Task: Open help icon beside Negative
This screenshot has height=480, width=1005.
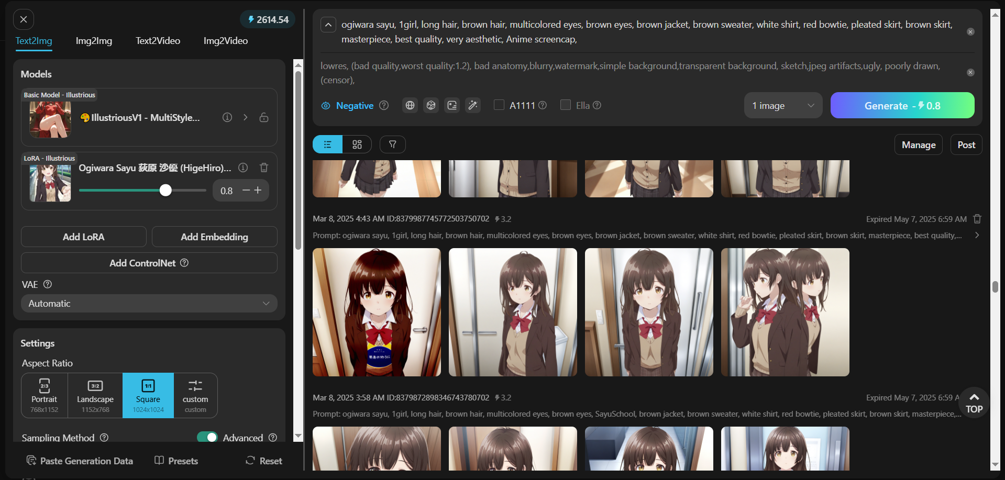Action: tap(384, 105)
